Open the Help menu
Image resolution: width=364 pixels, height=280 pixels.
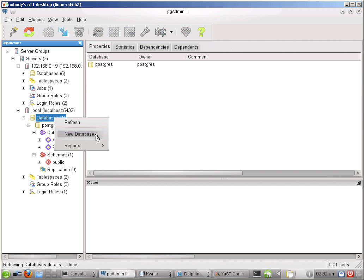click(x=81, y=20)
